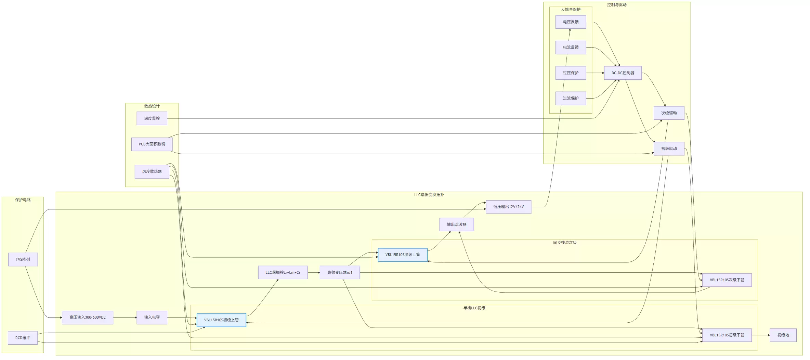Select the 电压反馈 block
The height and width of the screenshot is (360, 810).
(x=571, y=22)
